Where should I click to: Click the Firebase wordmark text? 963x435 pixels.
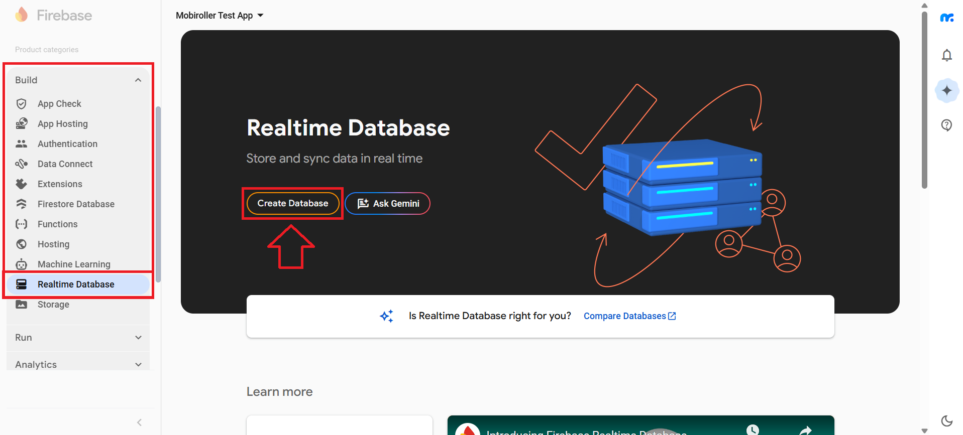[x=64, y=16]
